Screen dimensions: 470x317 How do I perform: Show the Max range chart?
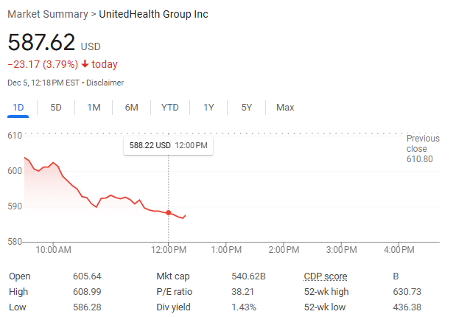285,108
